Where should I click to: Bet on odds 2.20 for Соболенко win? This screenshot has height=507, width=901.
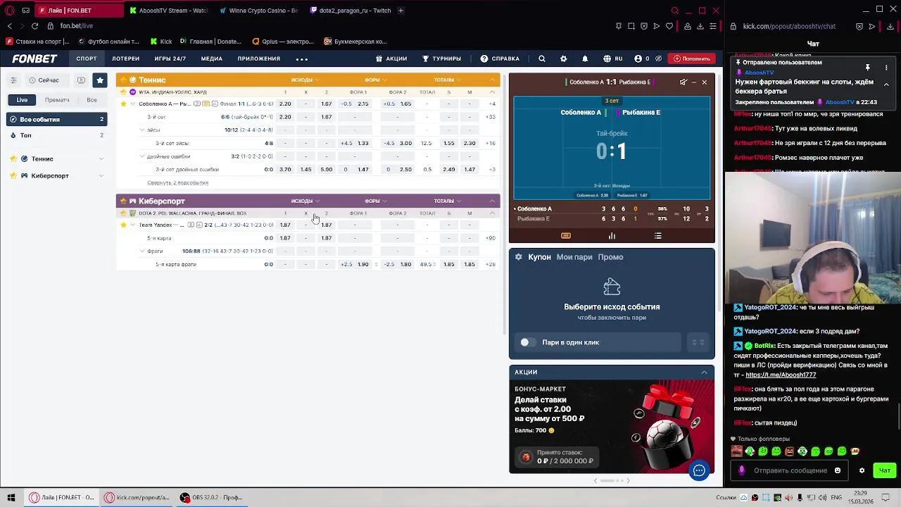coord(285,104)
